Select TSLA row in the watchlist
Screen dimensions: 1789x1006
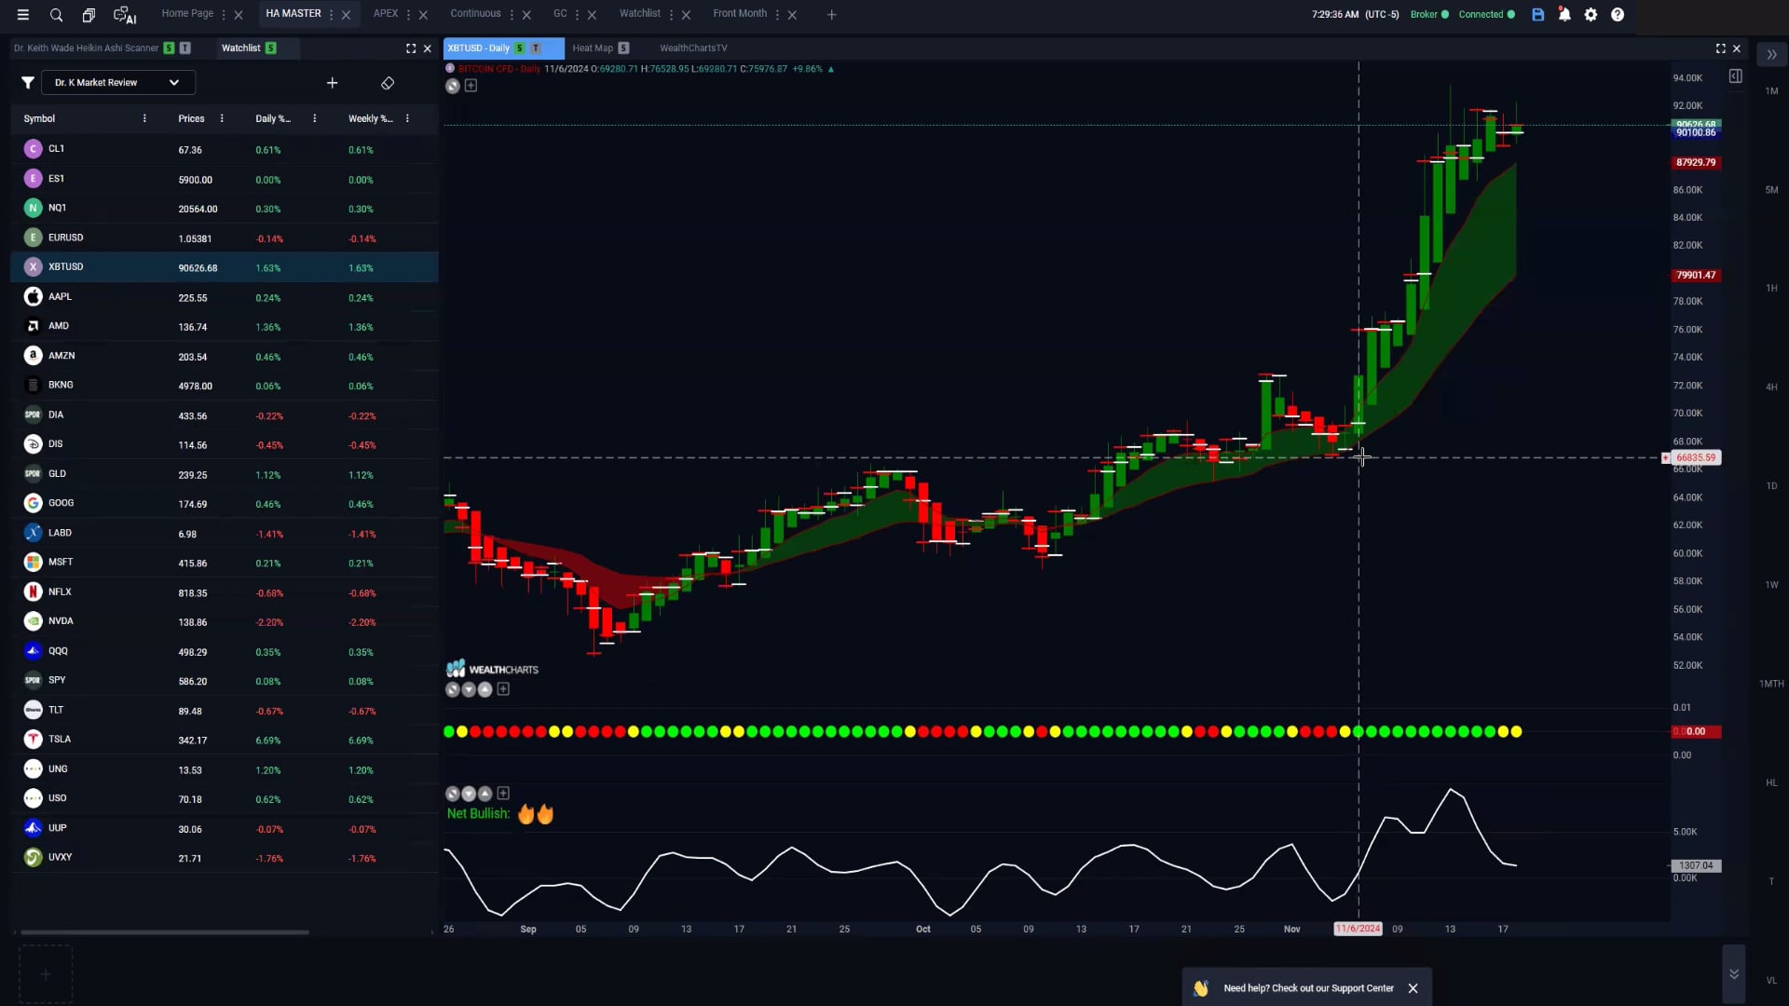(224, 740)
